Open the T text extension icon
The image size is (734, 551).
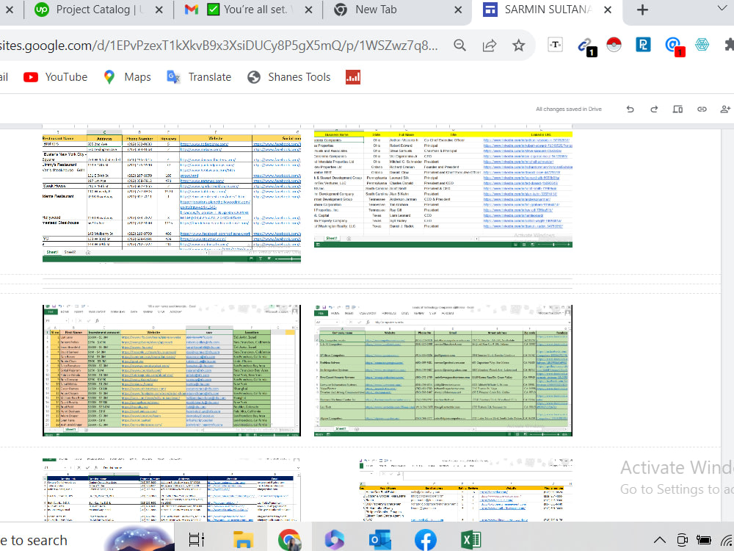[x=555, y=45]
